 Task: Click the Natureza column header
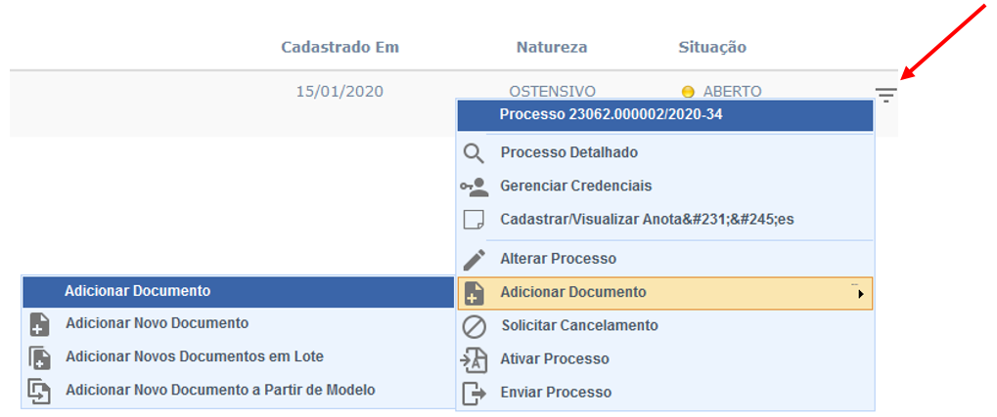(551, 48)
